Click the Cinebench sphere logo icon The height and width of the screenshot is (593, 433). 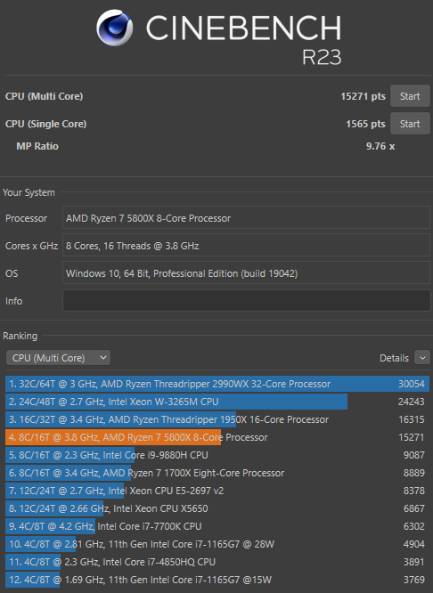[114, 28]
